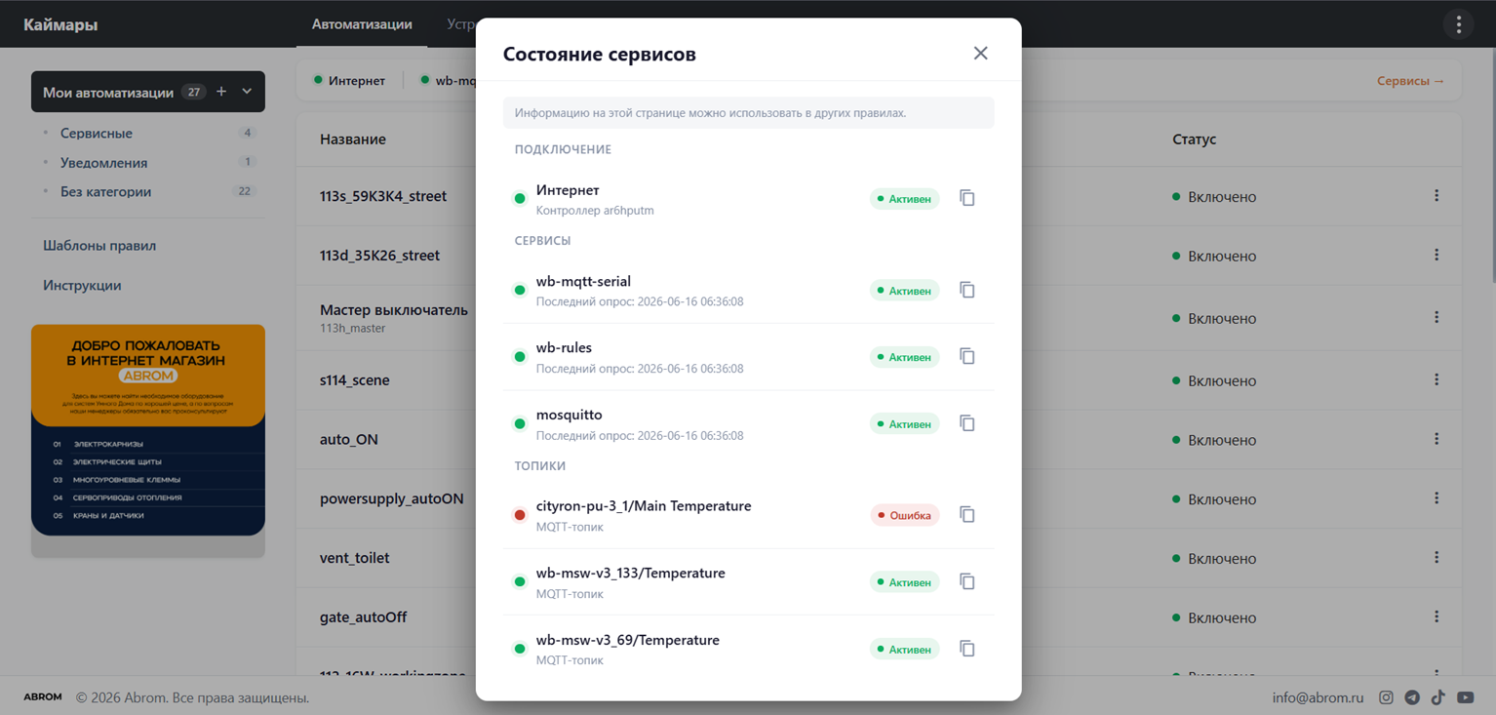
Task: Collapse the Мои автоматизации list
Action: pos(247,92)
